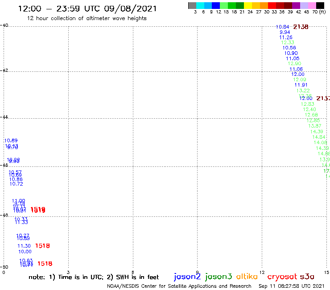
Task: Click the 's3a' satellite legend label
Action: click(x=307, y=277)
